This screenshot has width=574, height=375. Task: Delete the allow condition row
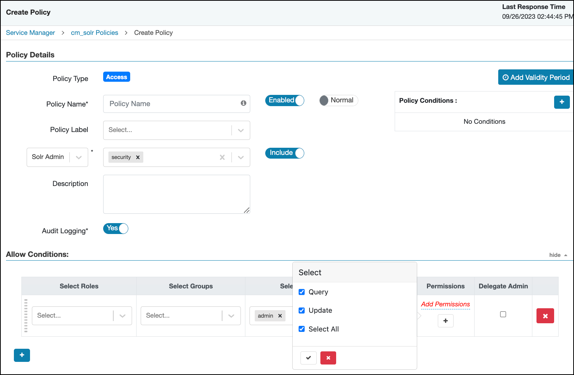pyautogui.click(x=545, y=316)
